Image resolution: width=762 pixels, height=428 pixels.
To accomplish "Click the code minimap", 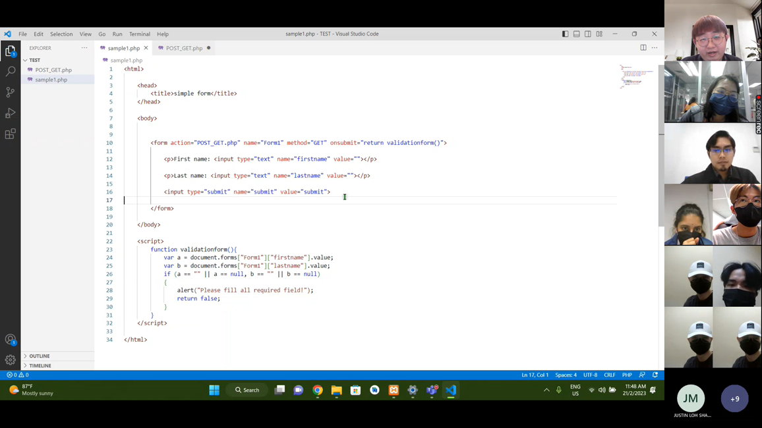I will [x=636, y=76].
